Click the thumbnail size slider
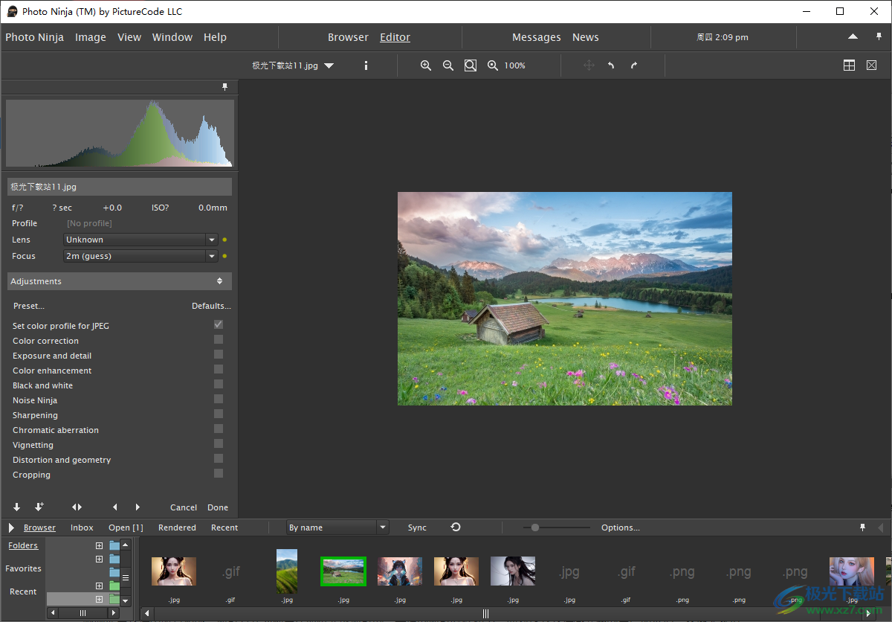892x622 pixels. 534,528
